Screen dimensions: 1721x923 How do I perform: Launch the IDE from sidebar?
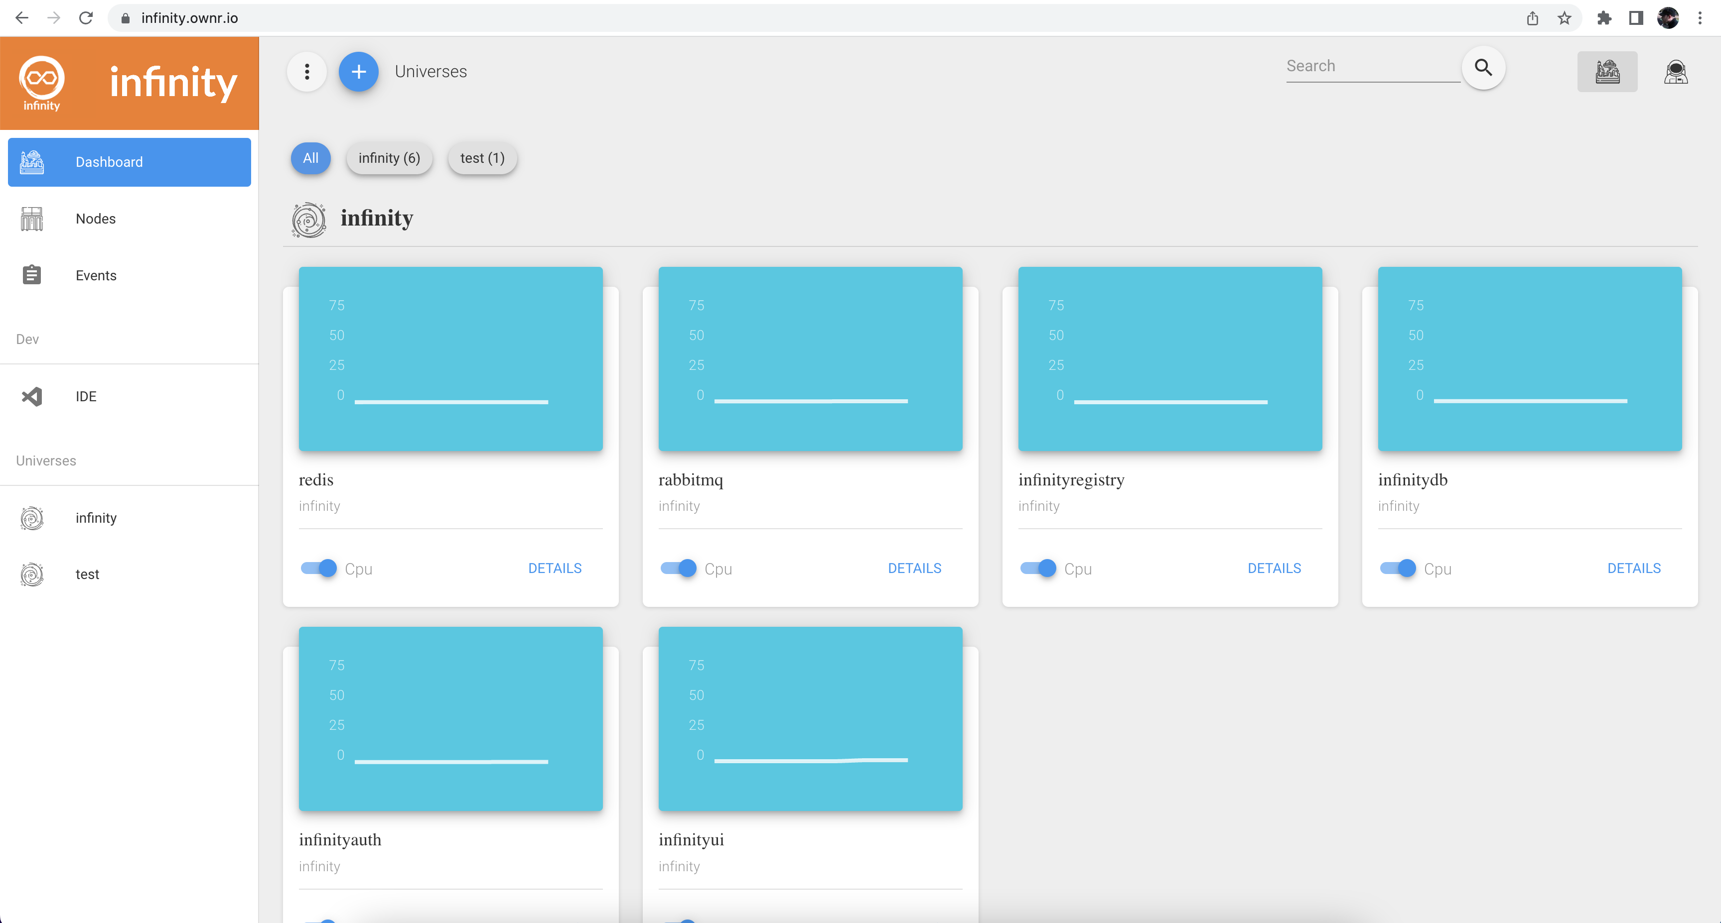[86, 396]
